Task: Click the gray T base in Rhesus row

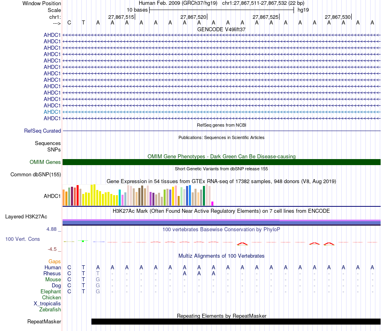Action: point(98,273)
